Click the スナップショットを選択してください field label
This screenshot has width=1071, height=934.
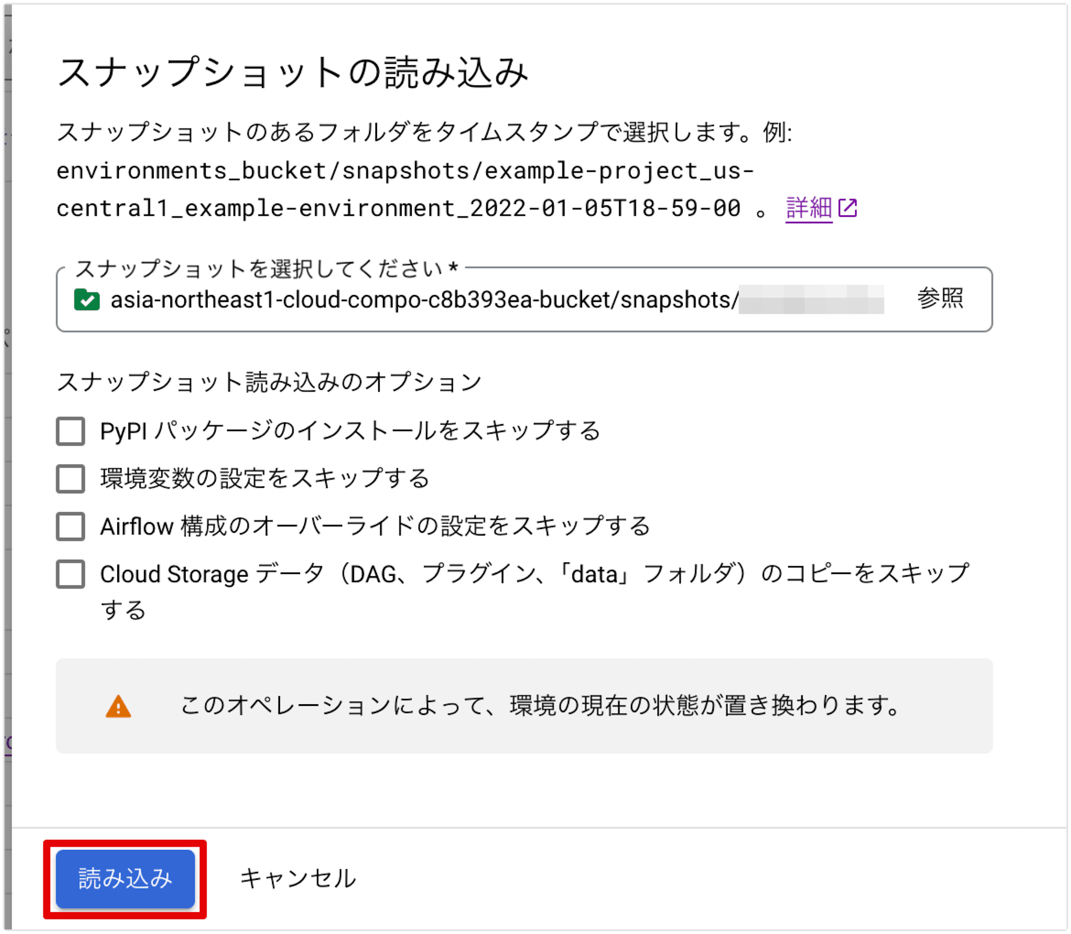point(266,268)
